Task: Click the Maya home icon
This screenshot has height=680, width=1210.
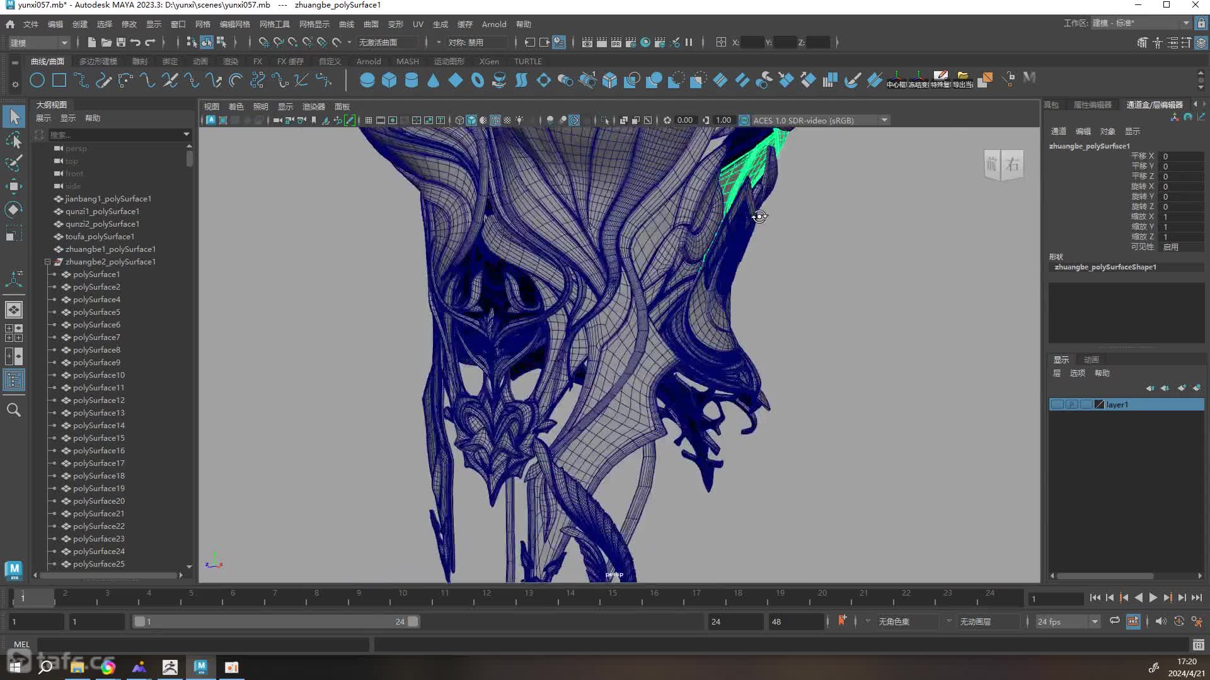Action: point(10,24)
